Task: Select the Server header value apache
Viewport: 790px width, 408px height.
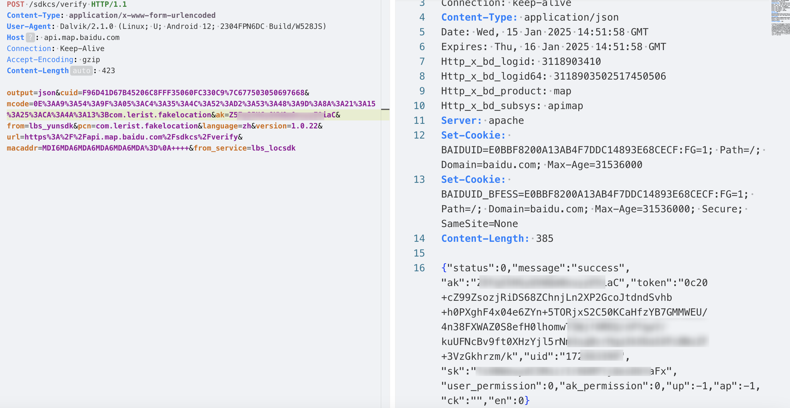Action: click(506, 120)
